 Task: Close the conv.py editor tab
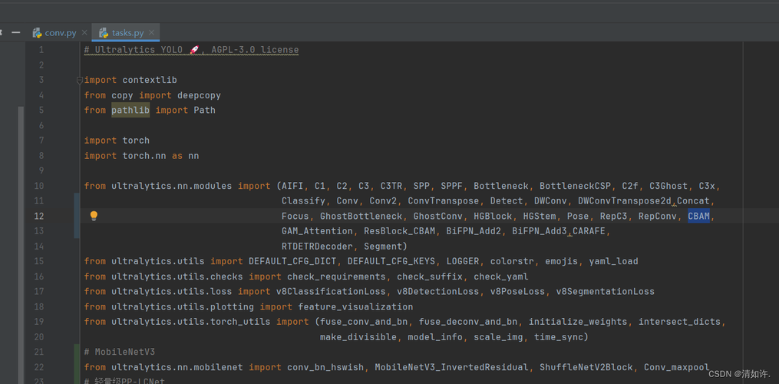[84, 33]
